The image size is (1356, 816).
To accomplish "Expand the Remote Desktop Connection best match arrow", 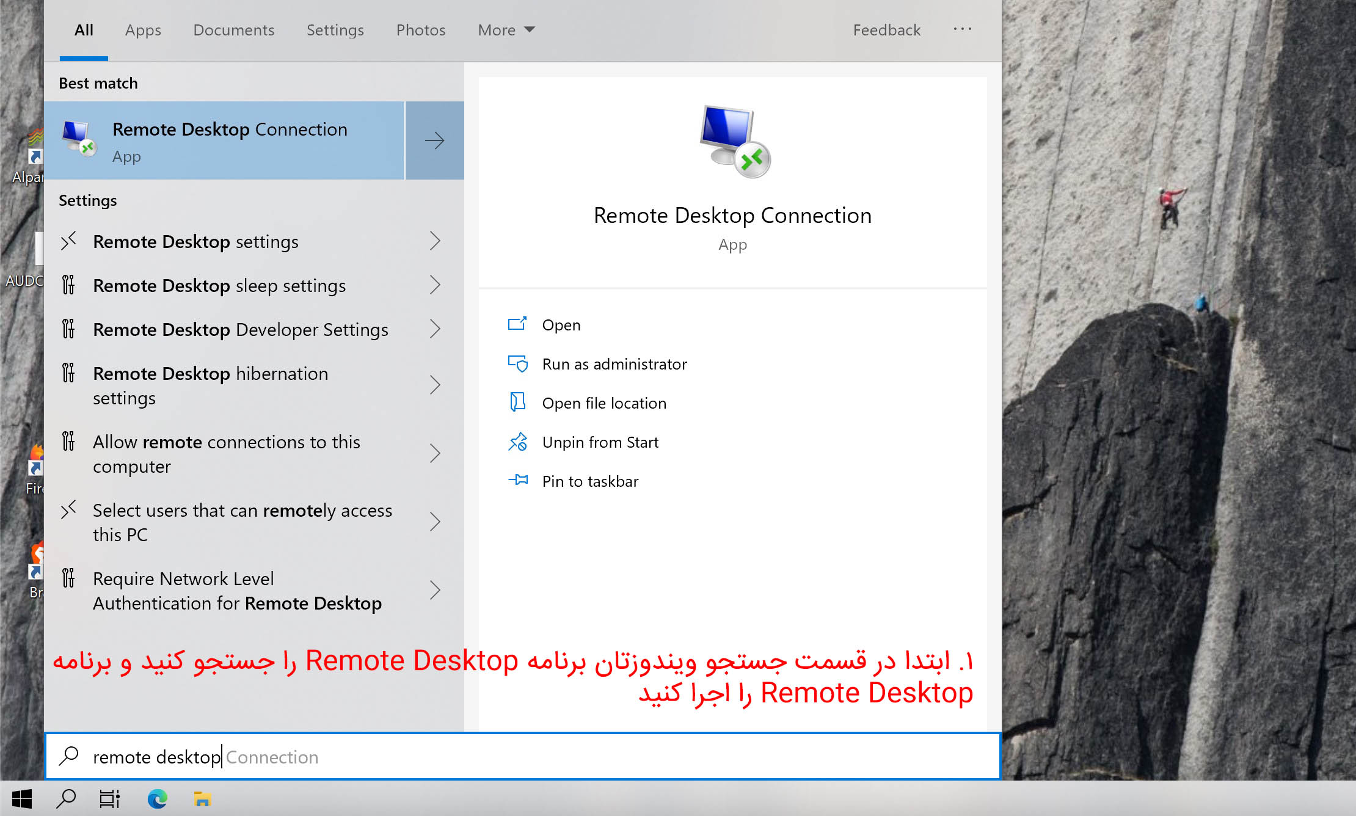I will (x=434, y=140).
